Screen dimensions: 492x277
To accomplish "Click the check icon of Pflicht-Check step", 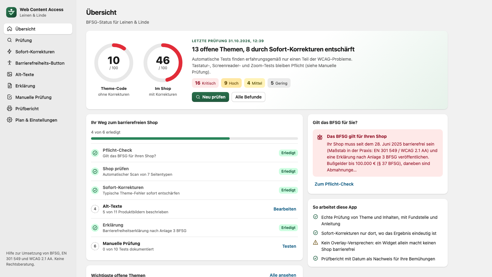I will 95,153.
